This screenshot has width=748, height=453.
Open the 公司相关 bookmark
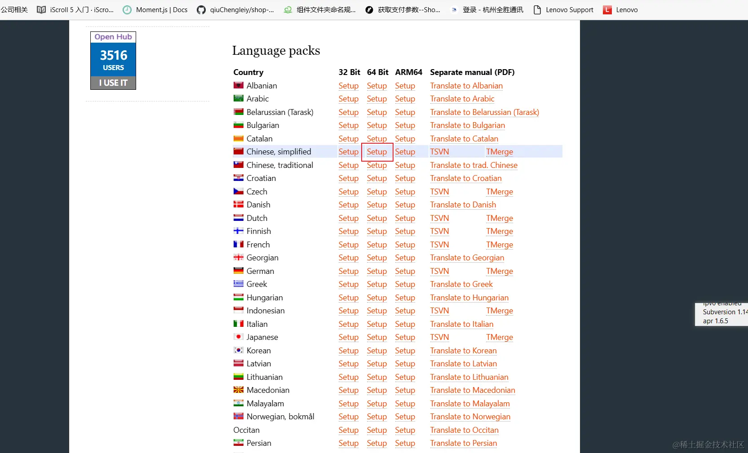(14, 10)
